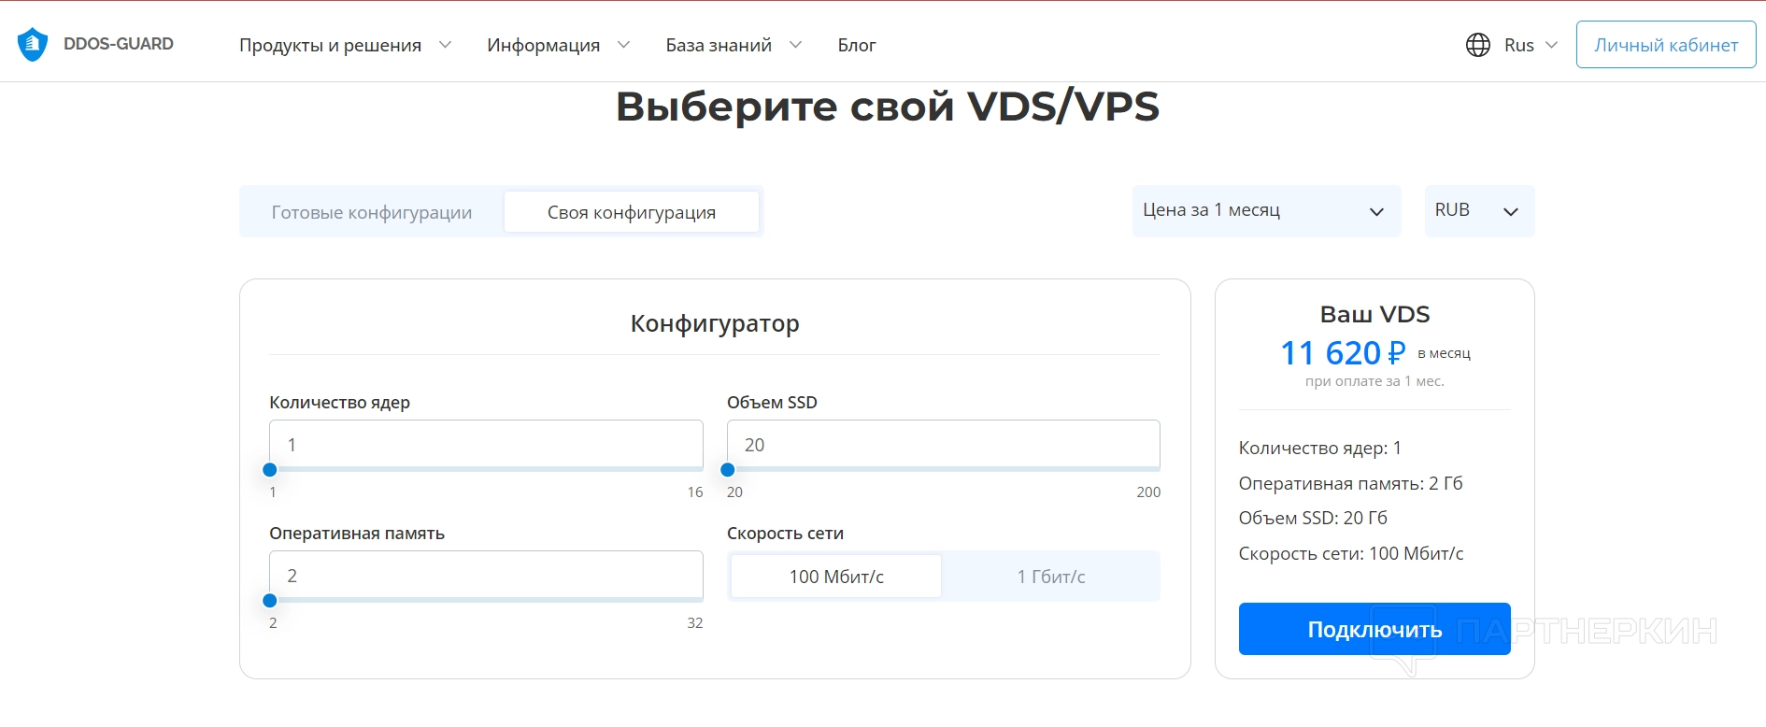Click the maximum value 200 under SSD slider
Image resolution: width=1766 pixels, height=727 pixels.
(1148, 492)
